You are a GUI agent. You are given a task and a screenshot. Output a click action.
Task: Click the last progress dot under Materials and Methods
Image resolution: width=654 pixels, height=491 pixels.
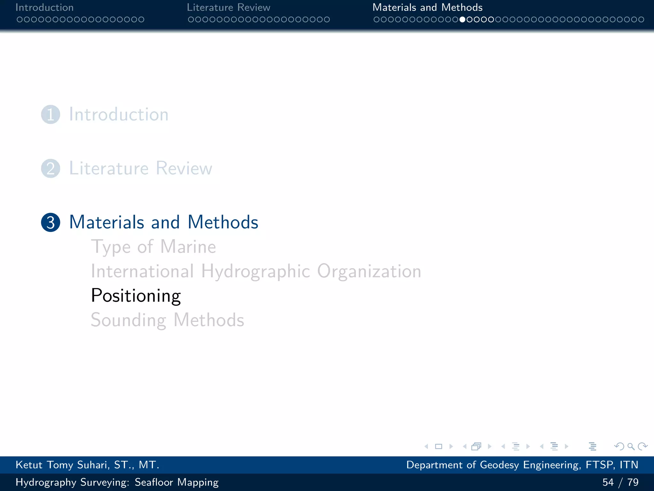coord(641,19)
